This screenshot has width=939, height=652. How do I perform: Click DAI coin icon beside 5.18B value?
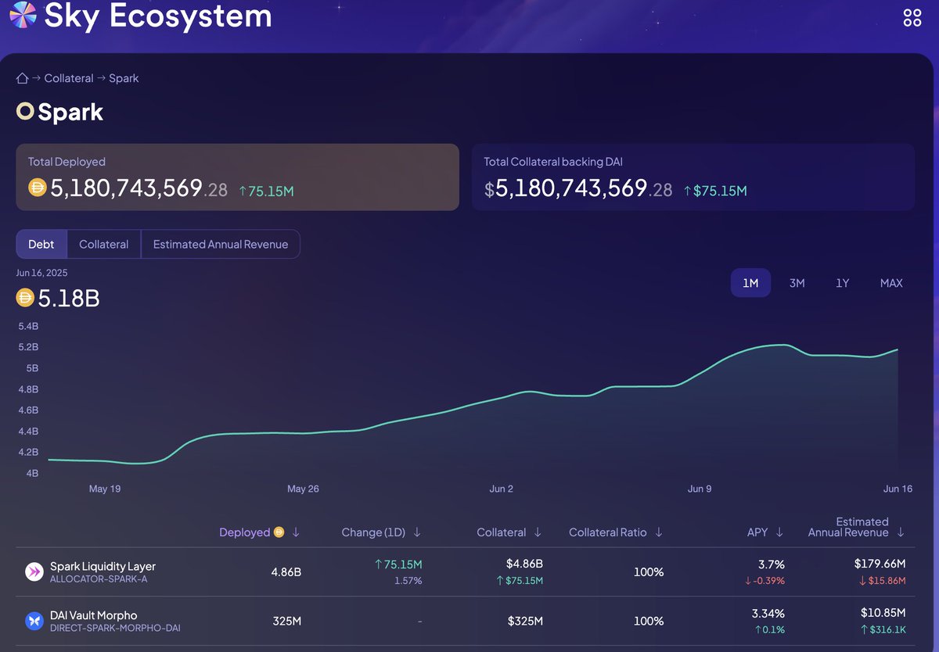[x=25, y=298]
